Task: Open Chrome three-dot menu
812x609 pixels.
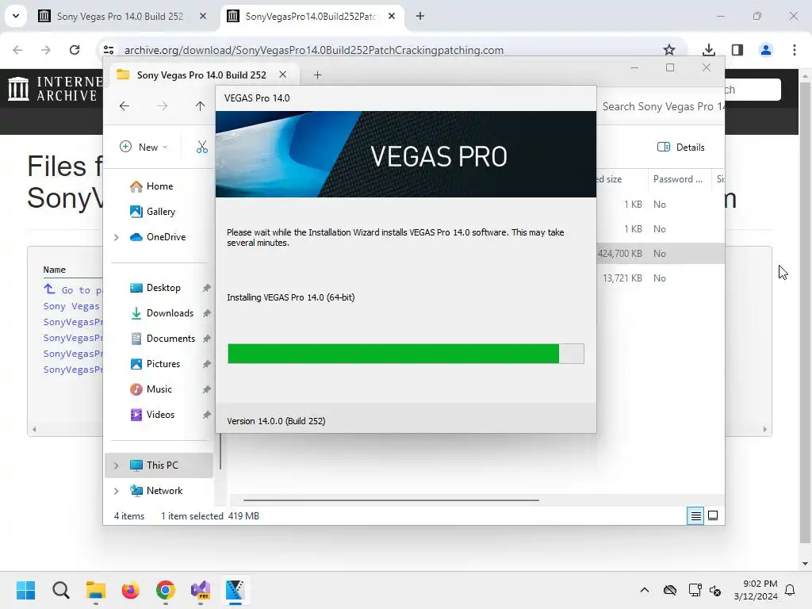Action: 795,50
